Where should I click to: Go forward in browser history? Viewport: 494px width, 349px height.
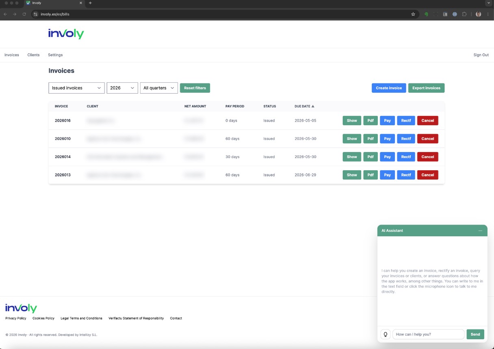click(15, 14)
